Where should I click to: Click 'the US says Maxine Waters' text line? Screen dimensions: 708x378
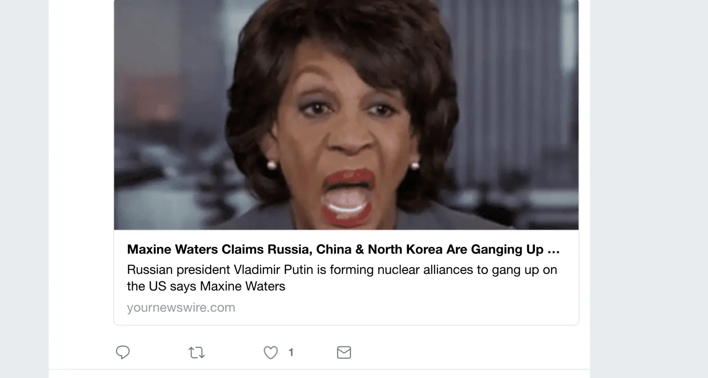point(206,286)
